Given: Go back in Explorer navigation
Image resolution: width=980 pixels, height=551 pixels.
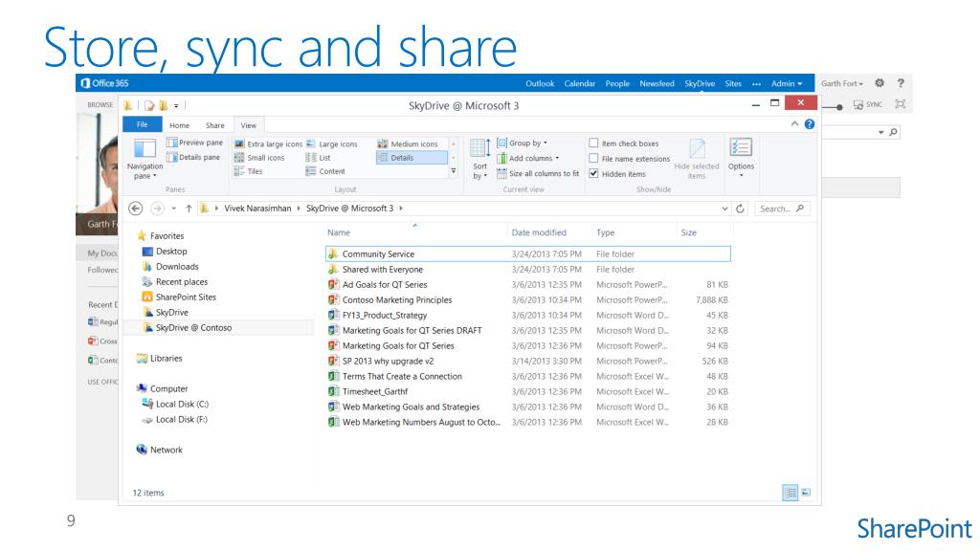Looking at the screenshot, I should [x=136, y=209].
